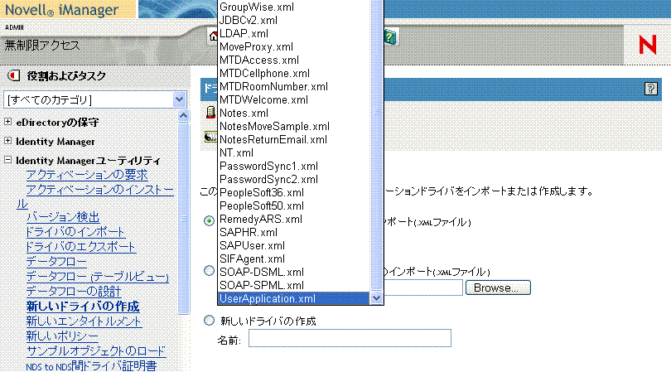Open ドライバのインポート link
671x372 pixels.
pos(75,232)
